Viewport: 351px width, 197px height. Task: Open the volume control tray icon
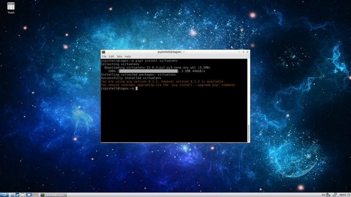pos(323,195)
